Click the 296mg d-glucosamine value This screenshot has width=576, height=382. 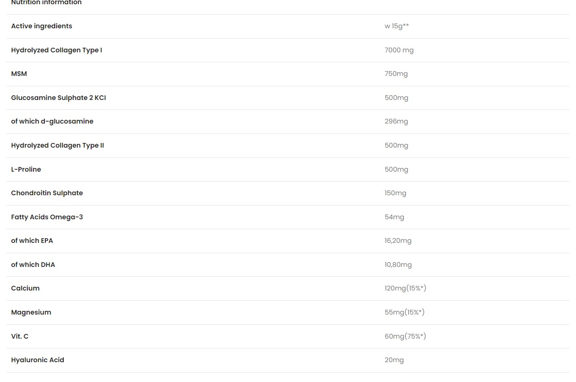click(x=396, y=121)
